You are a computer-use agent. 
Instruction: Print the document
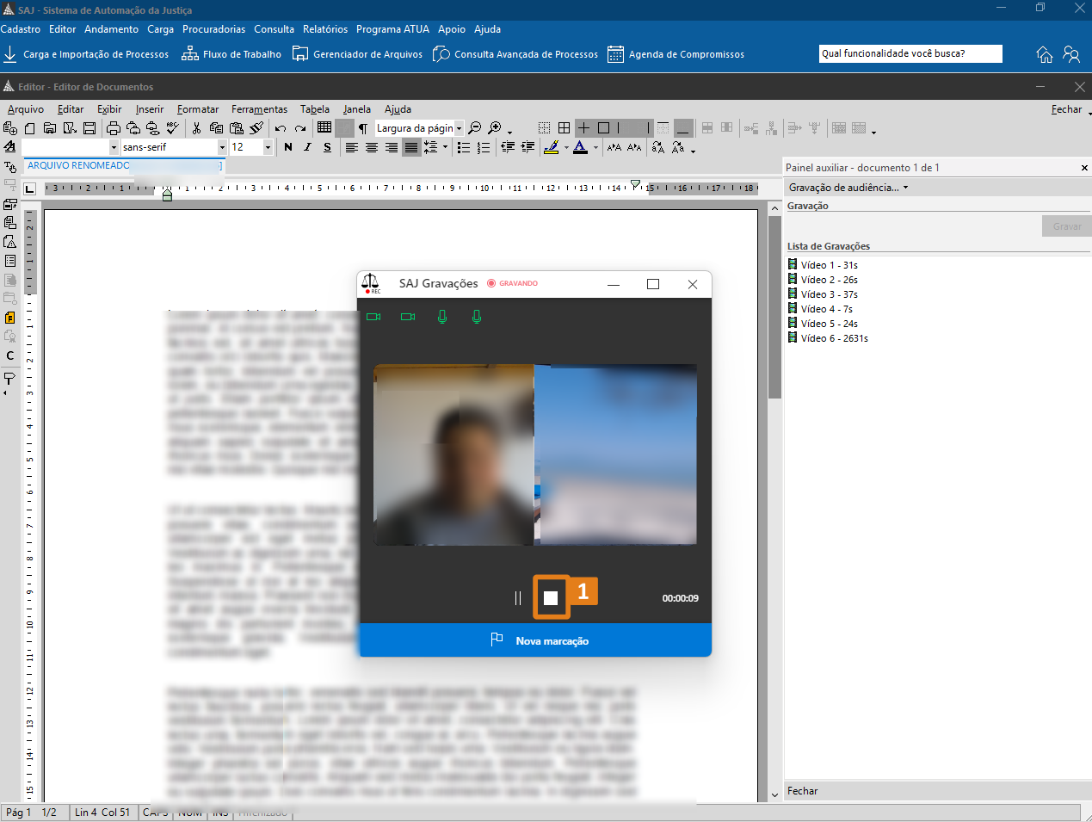113,128
